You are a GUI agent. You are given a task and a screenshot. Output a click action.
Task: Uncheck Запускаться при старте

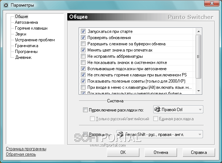(x=83, y=31)
